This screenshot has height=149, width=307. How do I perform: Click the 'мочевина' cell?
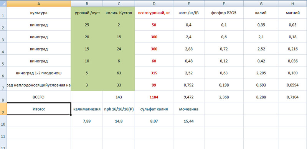point(188,109)
